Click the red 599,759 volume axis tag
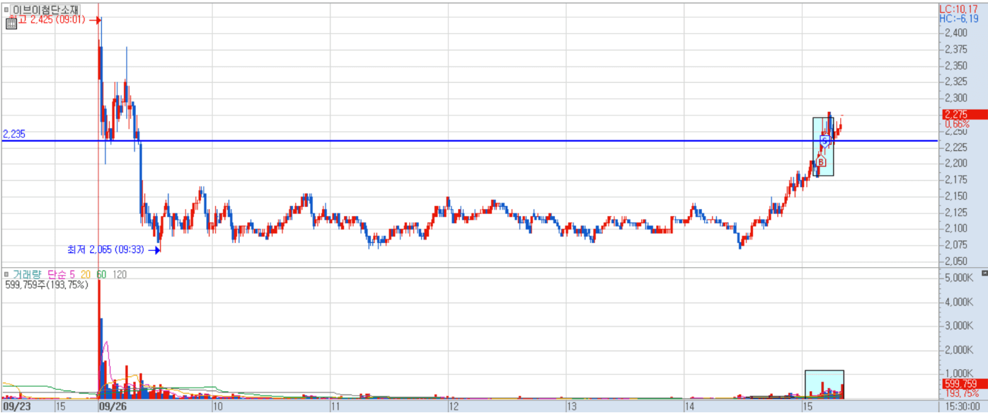Viewport: 988px width, 413px height. pos(965,383)
